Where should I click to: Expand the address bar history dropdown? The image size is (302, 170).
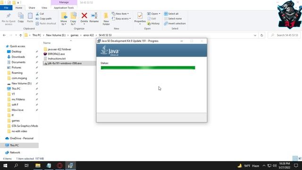coord(255,35)
